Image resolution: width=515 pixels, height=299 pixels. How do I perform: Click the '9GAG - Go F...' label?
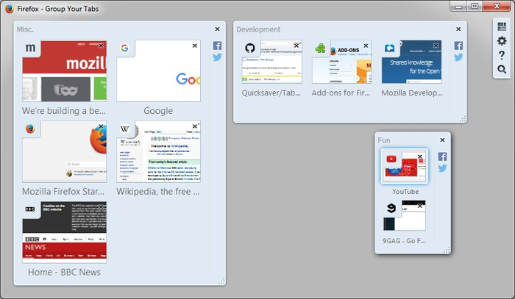point(404,241)
